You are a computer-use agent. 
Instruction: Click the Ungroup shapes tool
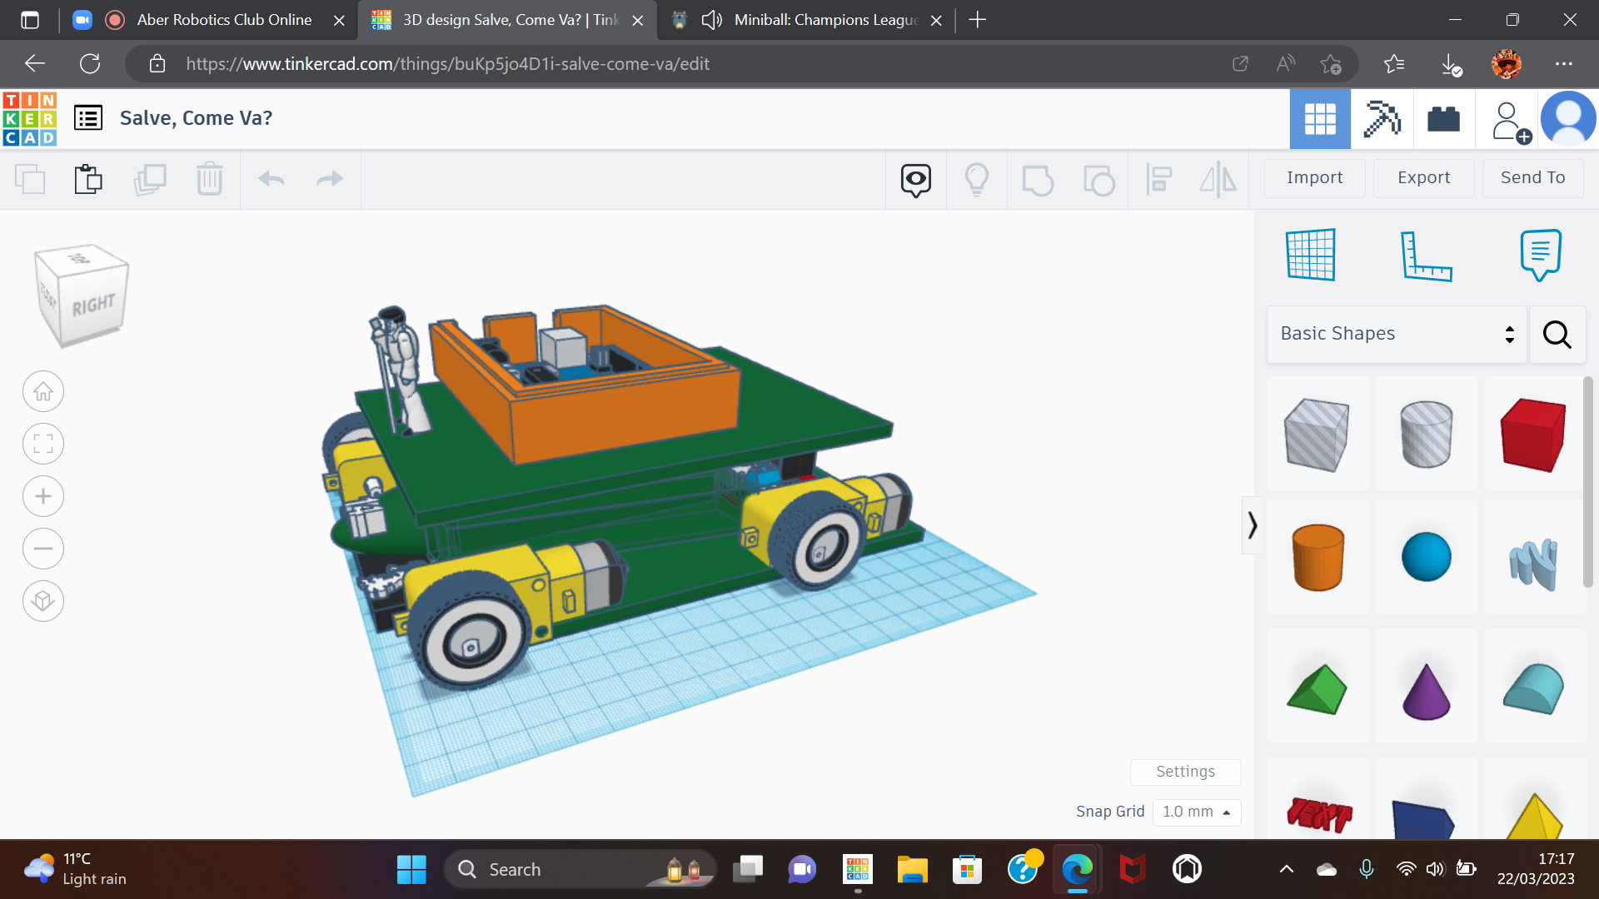coord(1099,180)
